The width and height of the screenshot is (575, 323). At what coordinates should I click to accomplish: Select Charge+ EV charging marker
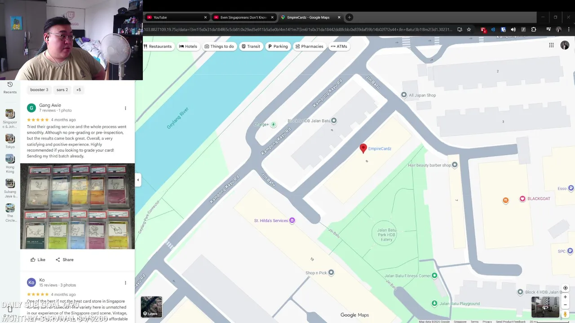(x=273, y=124)
